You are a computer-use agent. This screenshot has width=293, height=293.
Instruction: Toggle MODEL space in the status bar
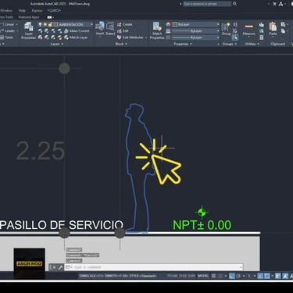tap(203, 276)
